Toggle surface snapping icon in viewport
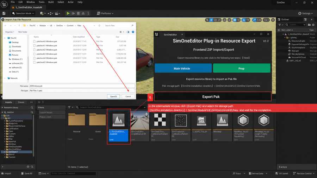 229,20
